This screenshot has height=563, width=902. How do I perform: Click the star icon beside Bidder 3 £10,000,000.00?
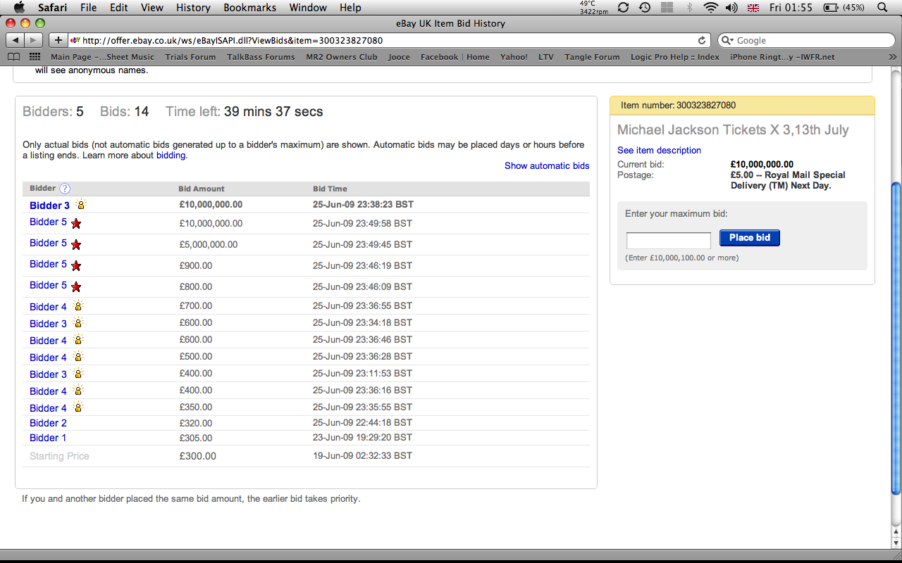coord(81,205)
